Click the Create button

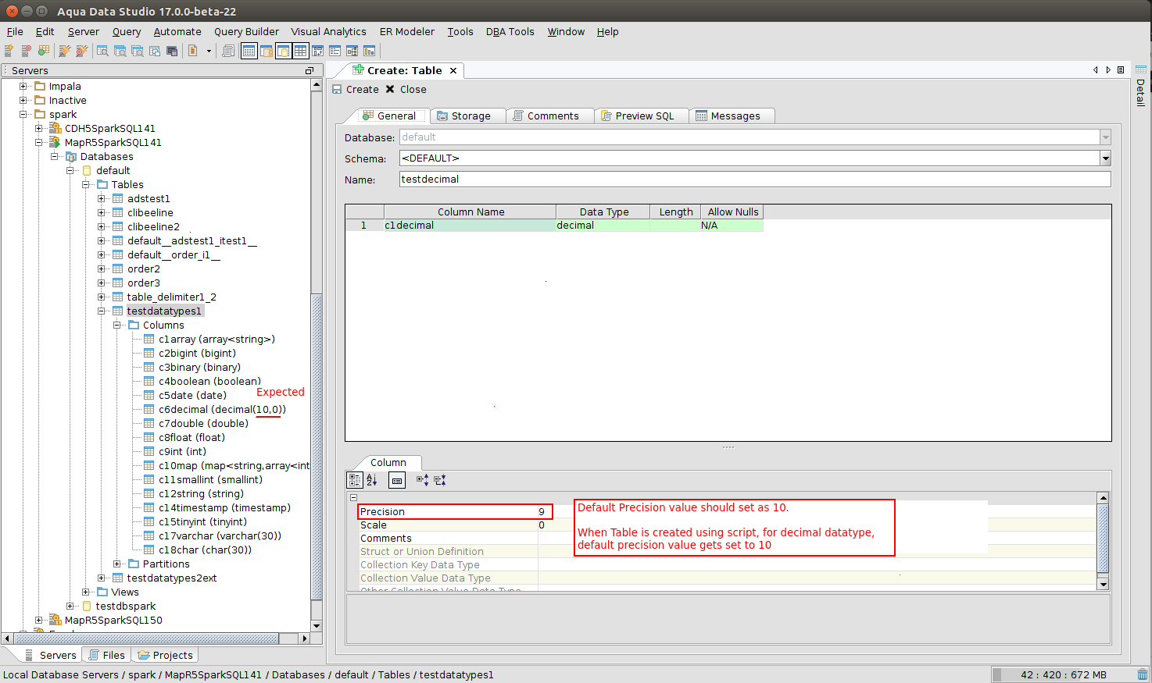(x=356, y=89)
